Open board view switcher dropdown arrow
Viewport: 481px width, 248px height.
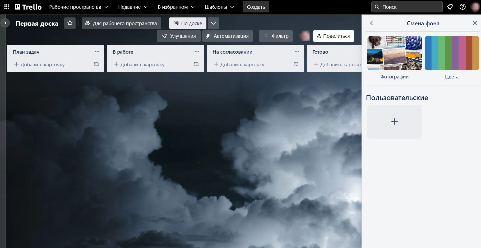[x=213, y=23]
